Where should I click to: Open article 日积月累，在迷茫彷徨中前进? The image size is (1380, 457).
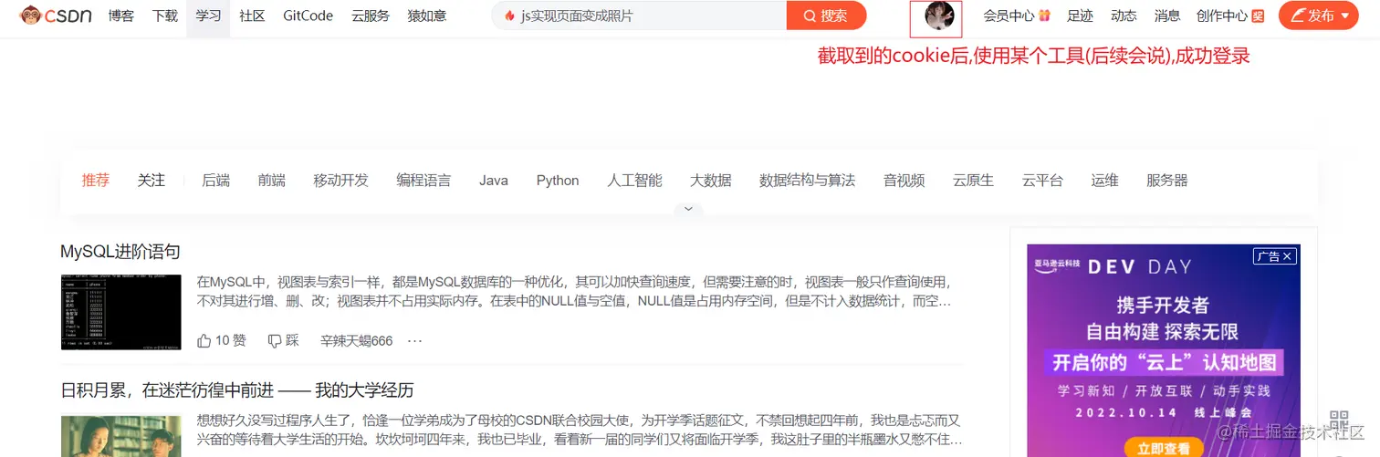pyautogui.click(x=236, y=390)
